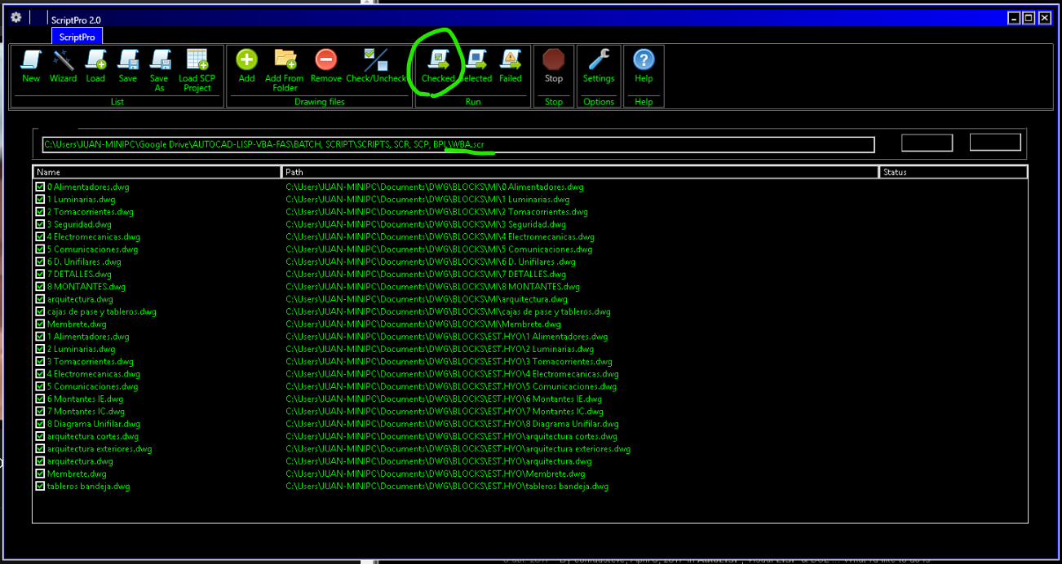Click path EST.HYO\5 Comunicaciones.dwg
1062x564 pixels.
(x=451, y=386)
